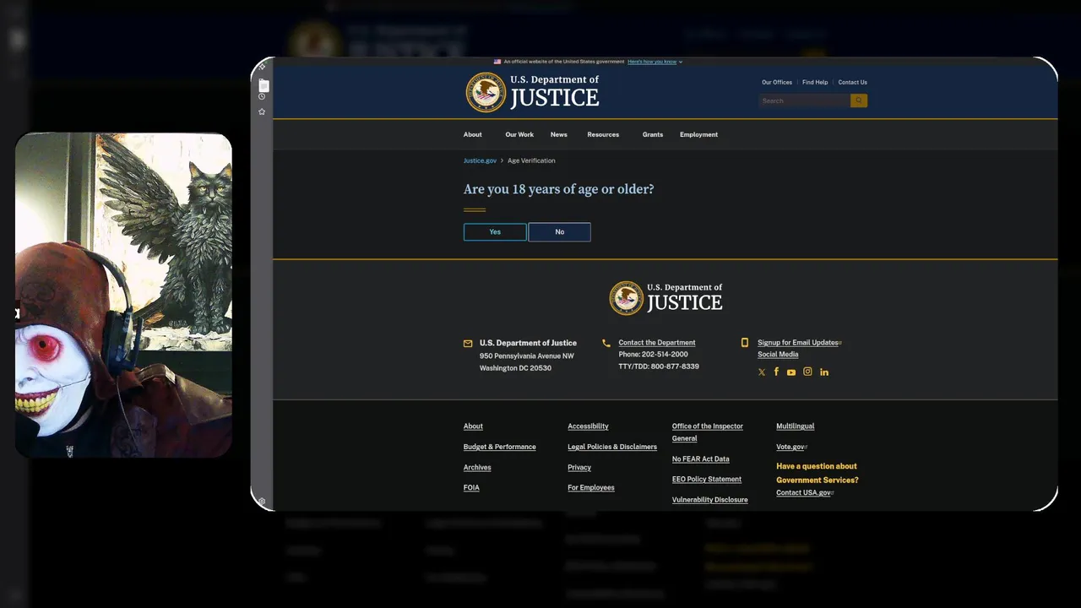Click "Age Verification" breadcrumb text
The width and height of the screenshot is (1081, 608).
click(x=531, y=160)
